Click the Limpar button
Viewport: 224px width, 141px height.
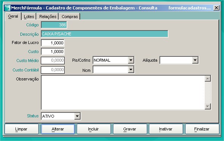click(x=22, y=129)
